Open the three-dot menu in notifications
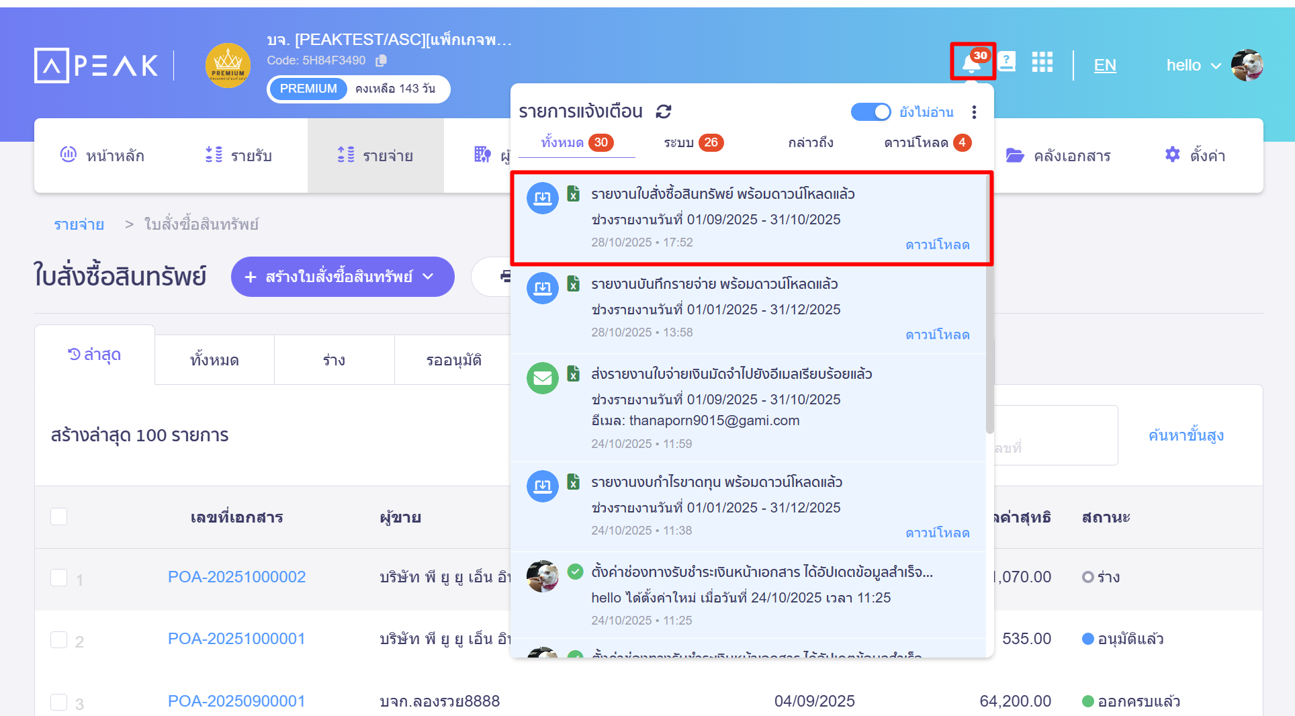The width and height of the screenshot is (1295, 716). (x=975, y=112)
